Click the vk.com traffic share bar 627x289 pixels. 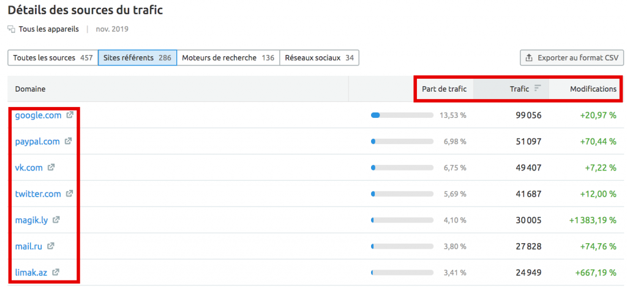[402, 167]
